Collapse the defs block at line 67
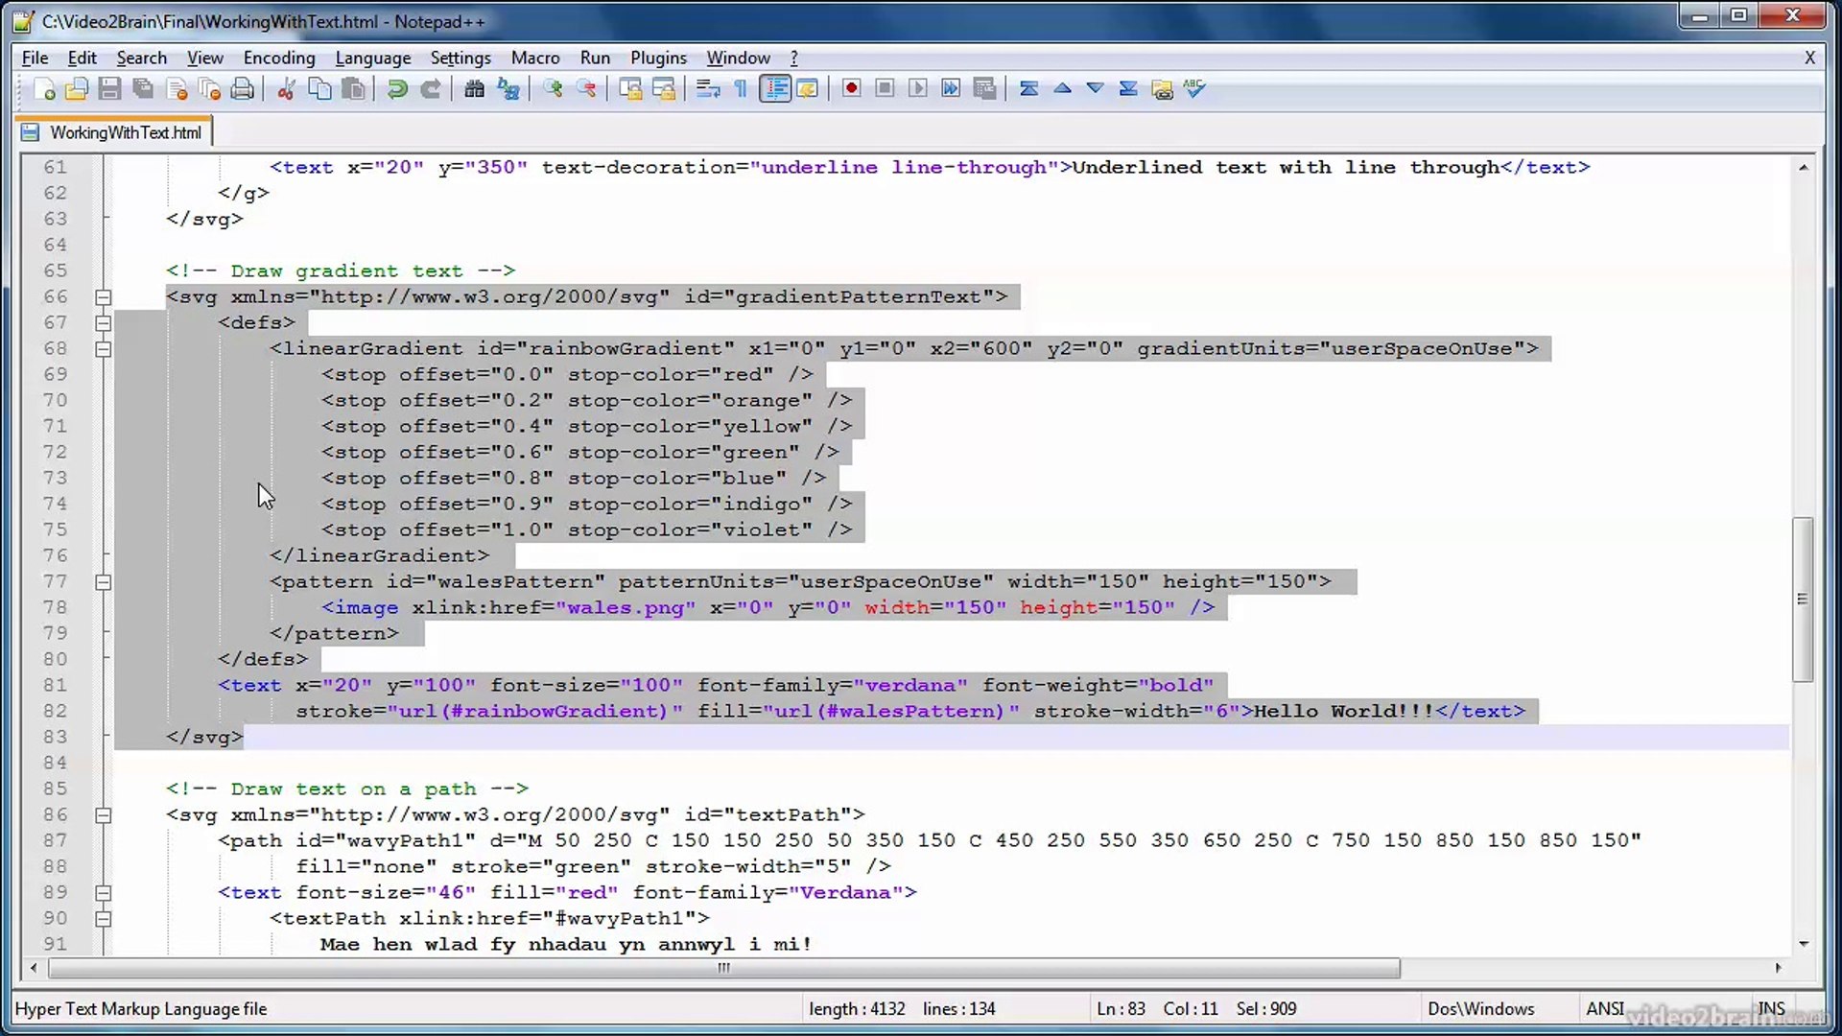This screenshot has height=1036, width=1842. 104,323
